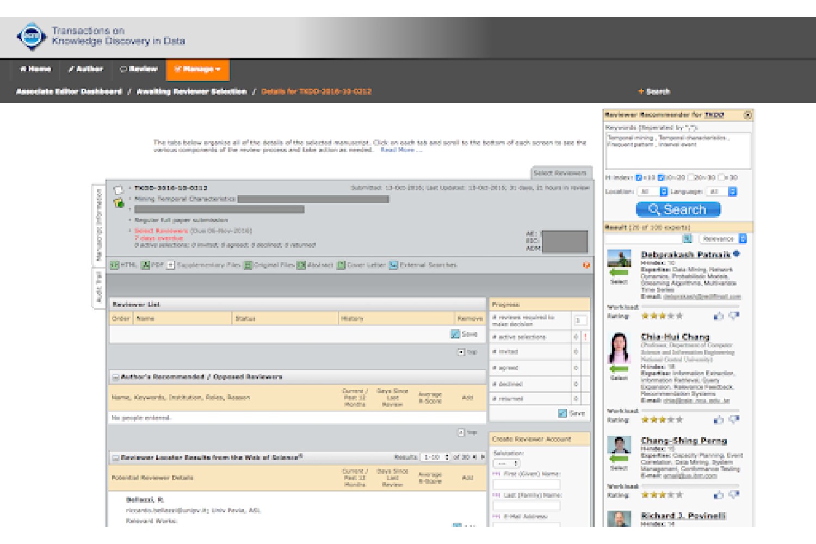
Task: Open Richard J. Povinelli profile link
Action: (683, 516)
